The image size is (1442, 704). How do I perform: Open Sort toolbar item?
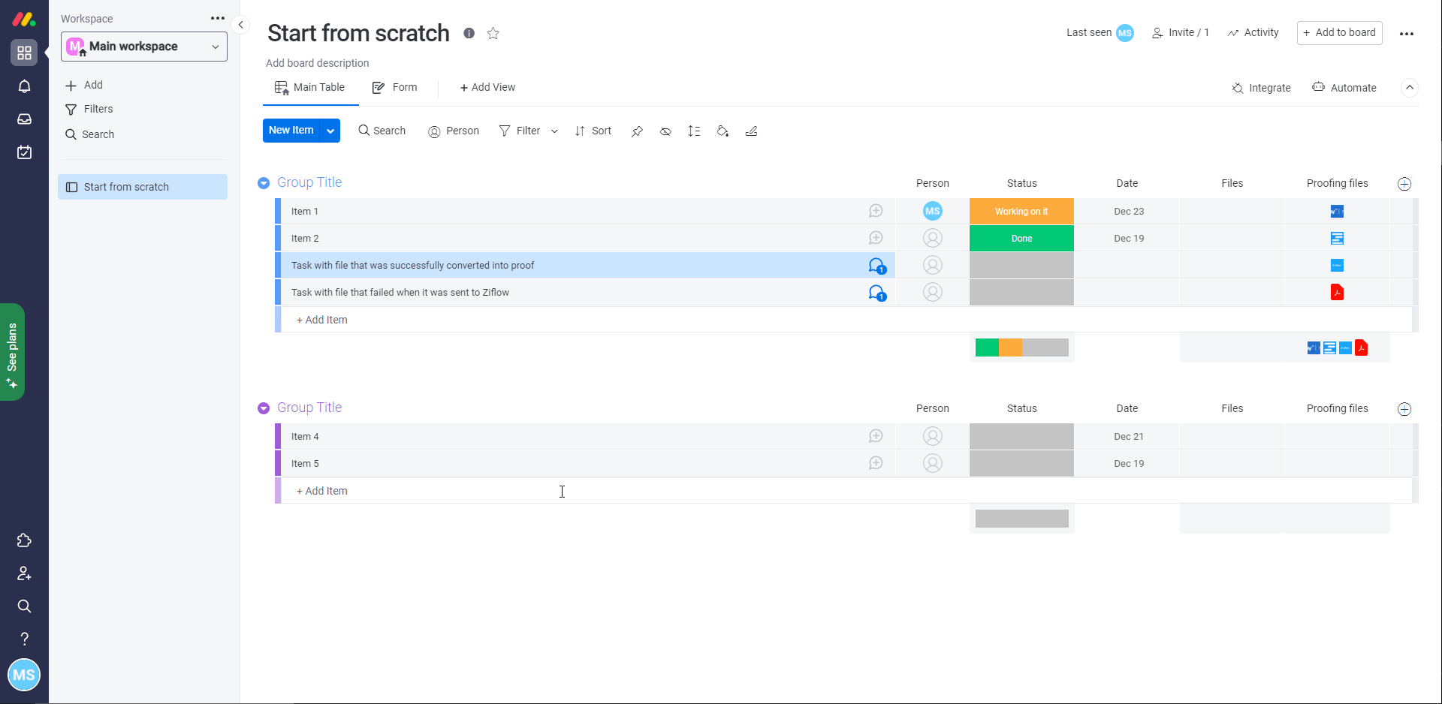click(593, 131)
